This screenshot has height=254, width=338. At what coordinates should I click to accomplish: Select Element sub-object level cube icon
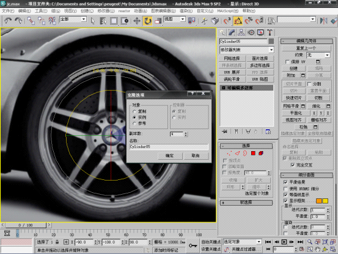click(x=261, y=153)
